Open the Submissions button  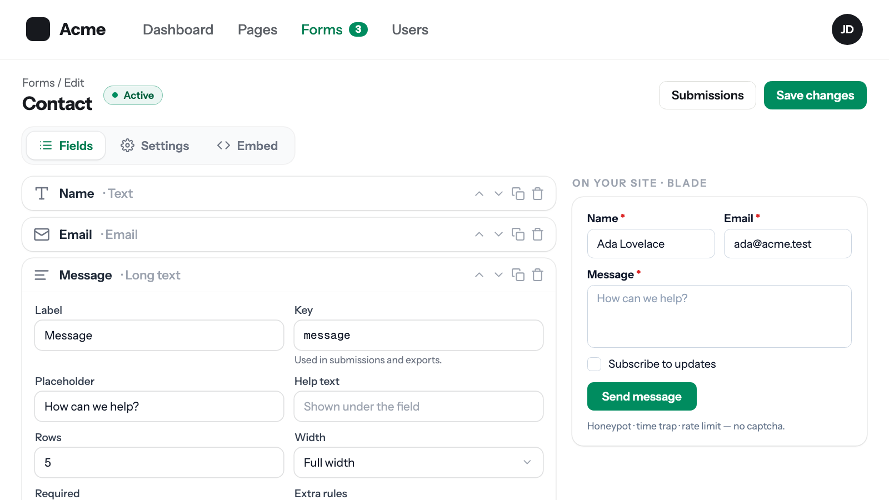coord(707,96)
